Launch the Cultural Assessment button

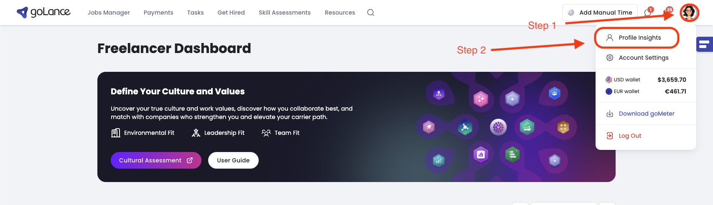(156, 160)
